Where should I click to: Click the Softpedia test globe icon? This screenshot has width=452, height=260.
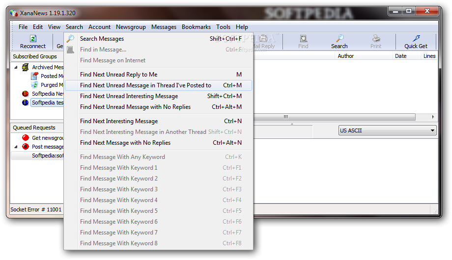coord(26,103)
